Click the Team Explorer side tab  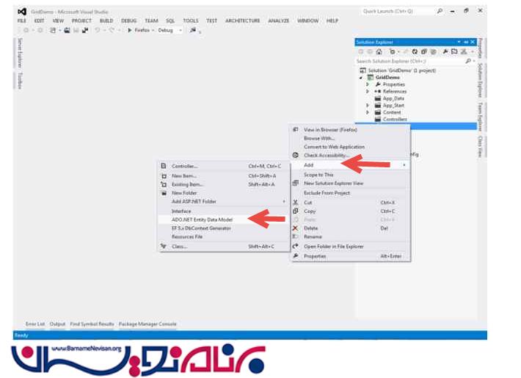(480, 117)
